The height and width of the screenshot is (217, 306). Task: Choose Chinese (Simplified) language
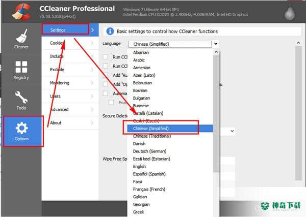(170, 129)
